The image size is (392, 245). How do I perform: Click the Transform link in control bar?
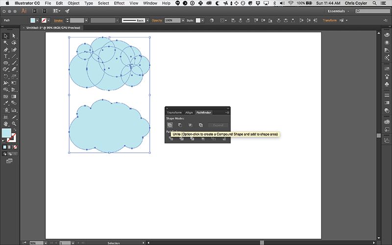pos(329,21)
